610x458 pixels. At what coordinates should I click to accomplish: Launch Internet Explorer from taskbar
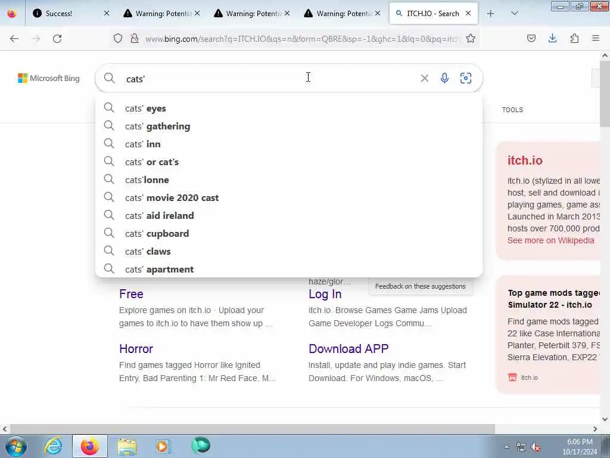coord(53,446)
